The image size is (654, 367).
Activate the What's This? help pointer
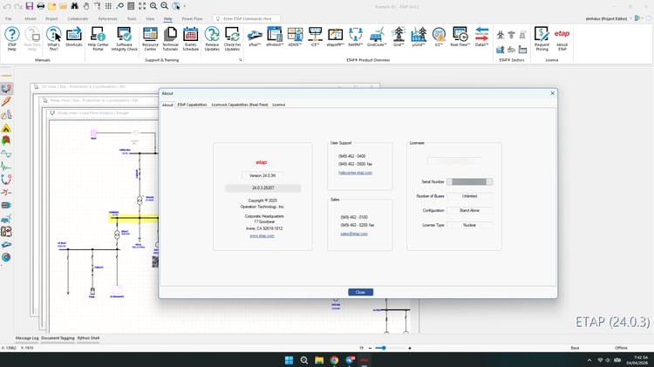53,38
